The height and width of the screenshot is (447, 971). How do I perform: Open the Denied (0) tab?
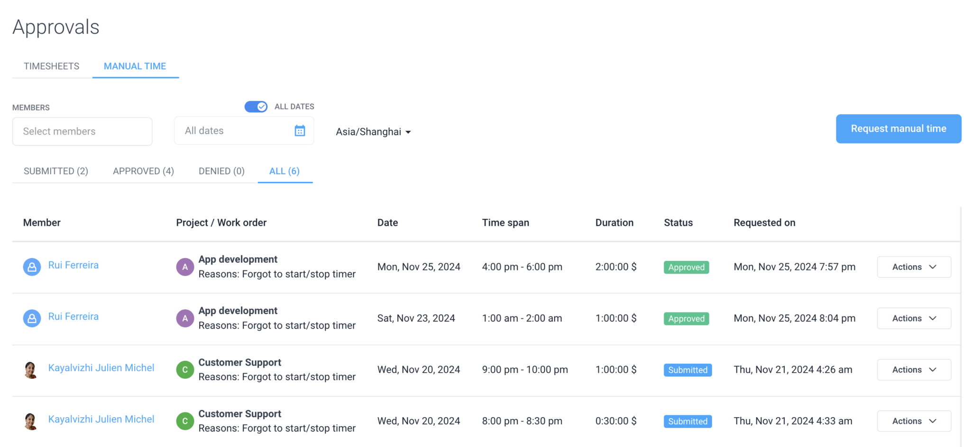coord(221,171)
